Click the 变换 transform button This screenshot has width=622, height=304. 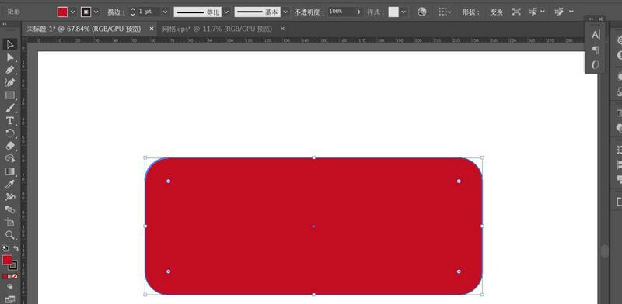[496, 12]
